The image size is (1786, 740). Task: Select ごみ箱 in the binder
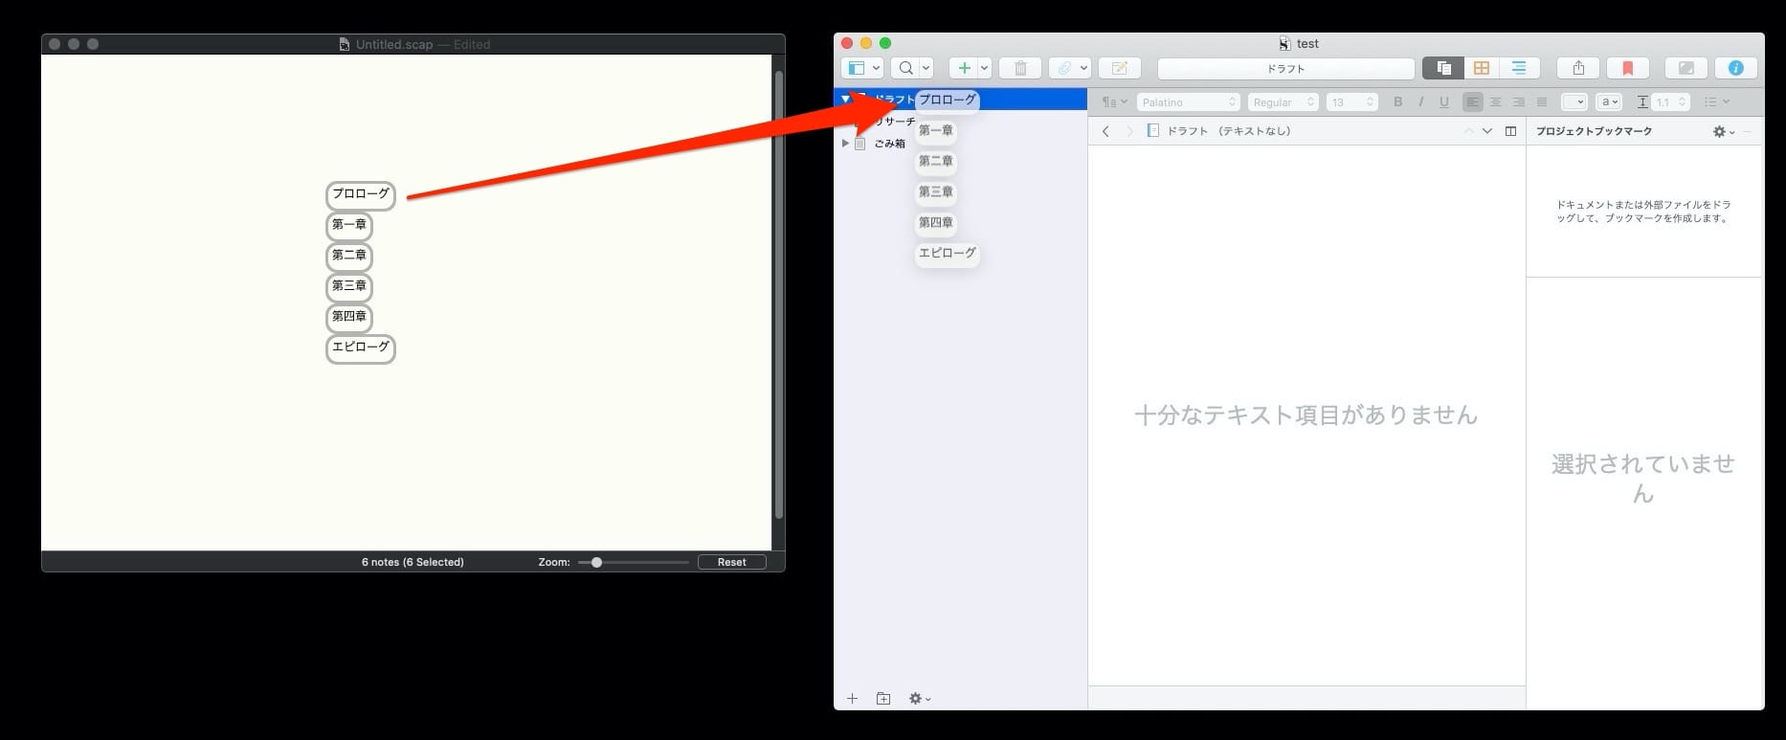click(x=889, y=144)
